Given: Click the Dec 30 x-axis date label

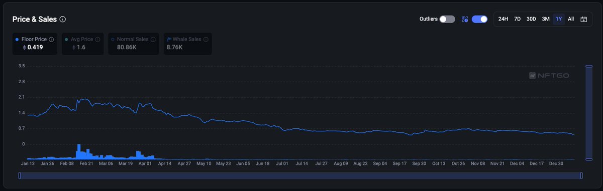Looking at the screenshot, I should (556, 163).
